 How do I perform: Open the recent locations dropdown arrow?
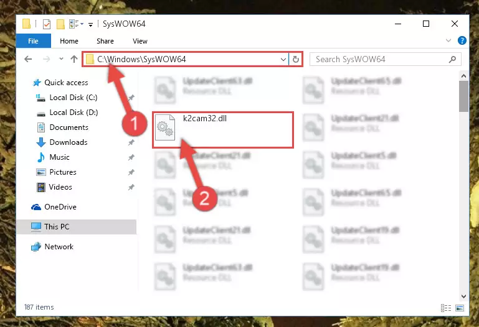coord(61,58)
